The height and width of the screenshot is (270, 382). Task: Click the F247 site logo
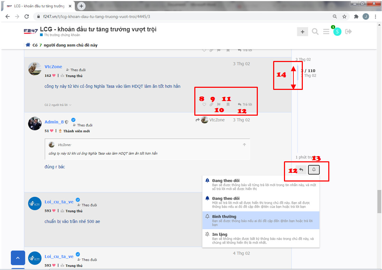[x=31, y=31]
